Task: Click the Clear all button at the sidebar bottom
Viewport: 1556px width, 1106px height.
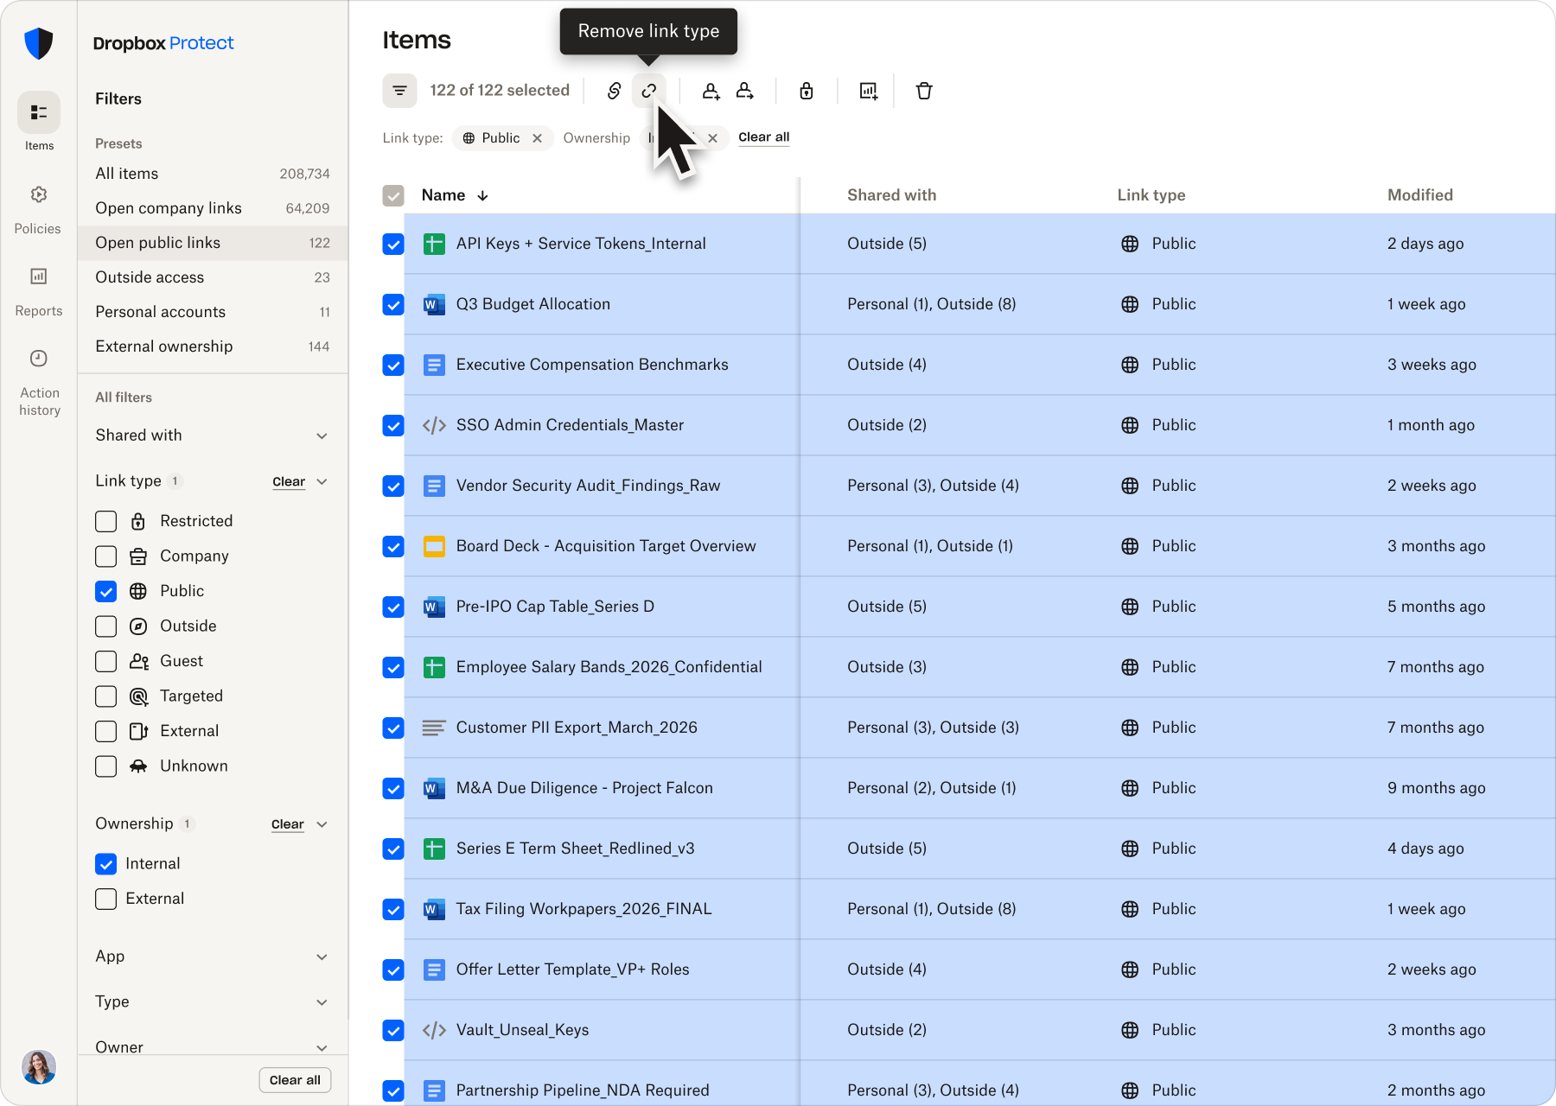Action: [x=295, y=1080]
